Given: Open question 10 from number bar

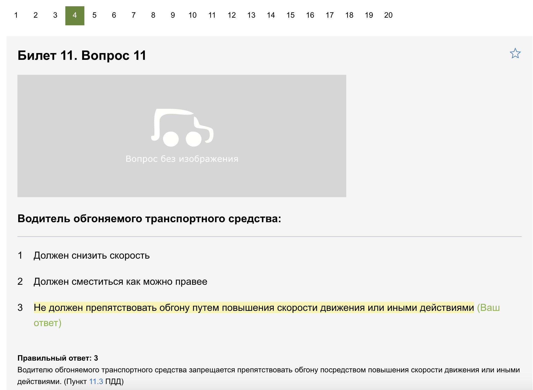Looking at the screenshot, I should coord(192,15).
